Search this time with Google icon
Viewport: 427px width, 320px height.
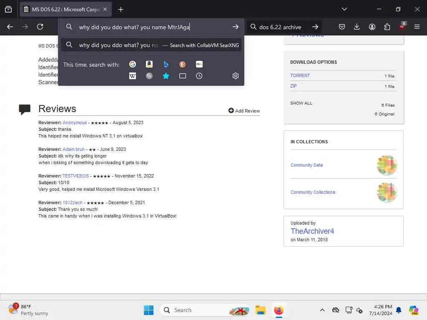[x=133, y=64]
